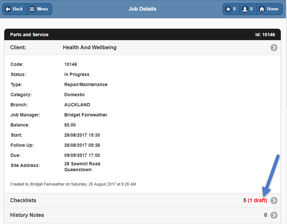Click the Home button label

point(273,9)
